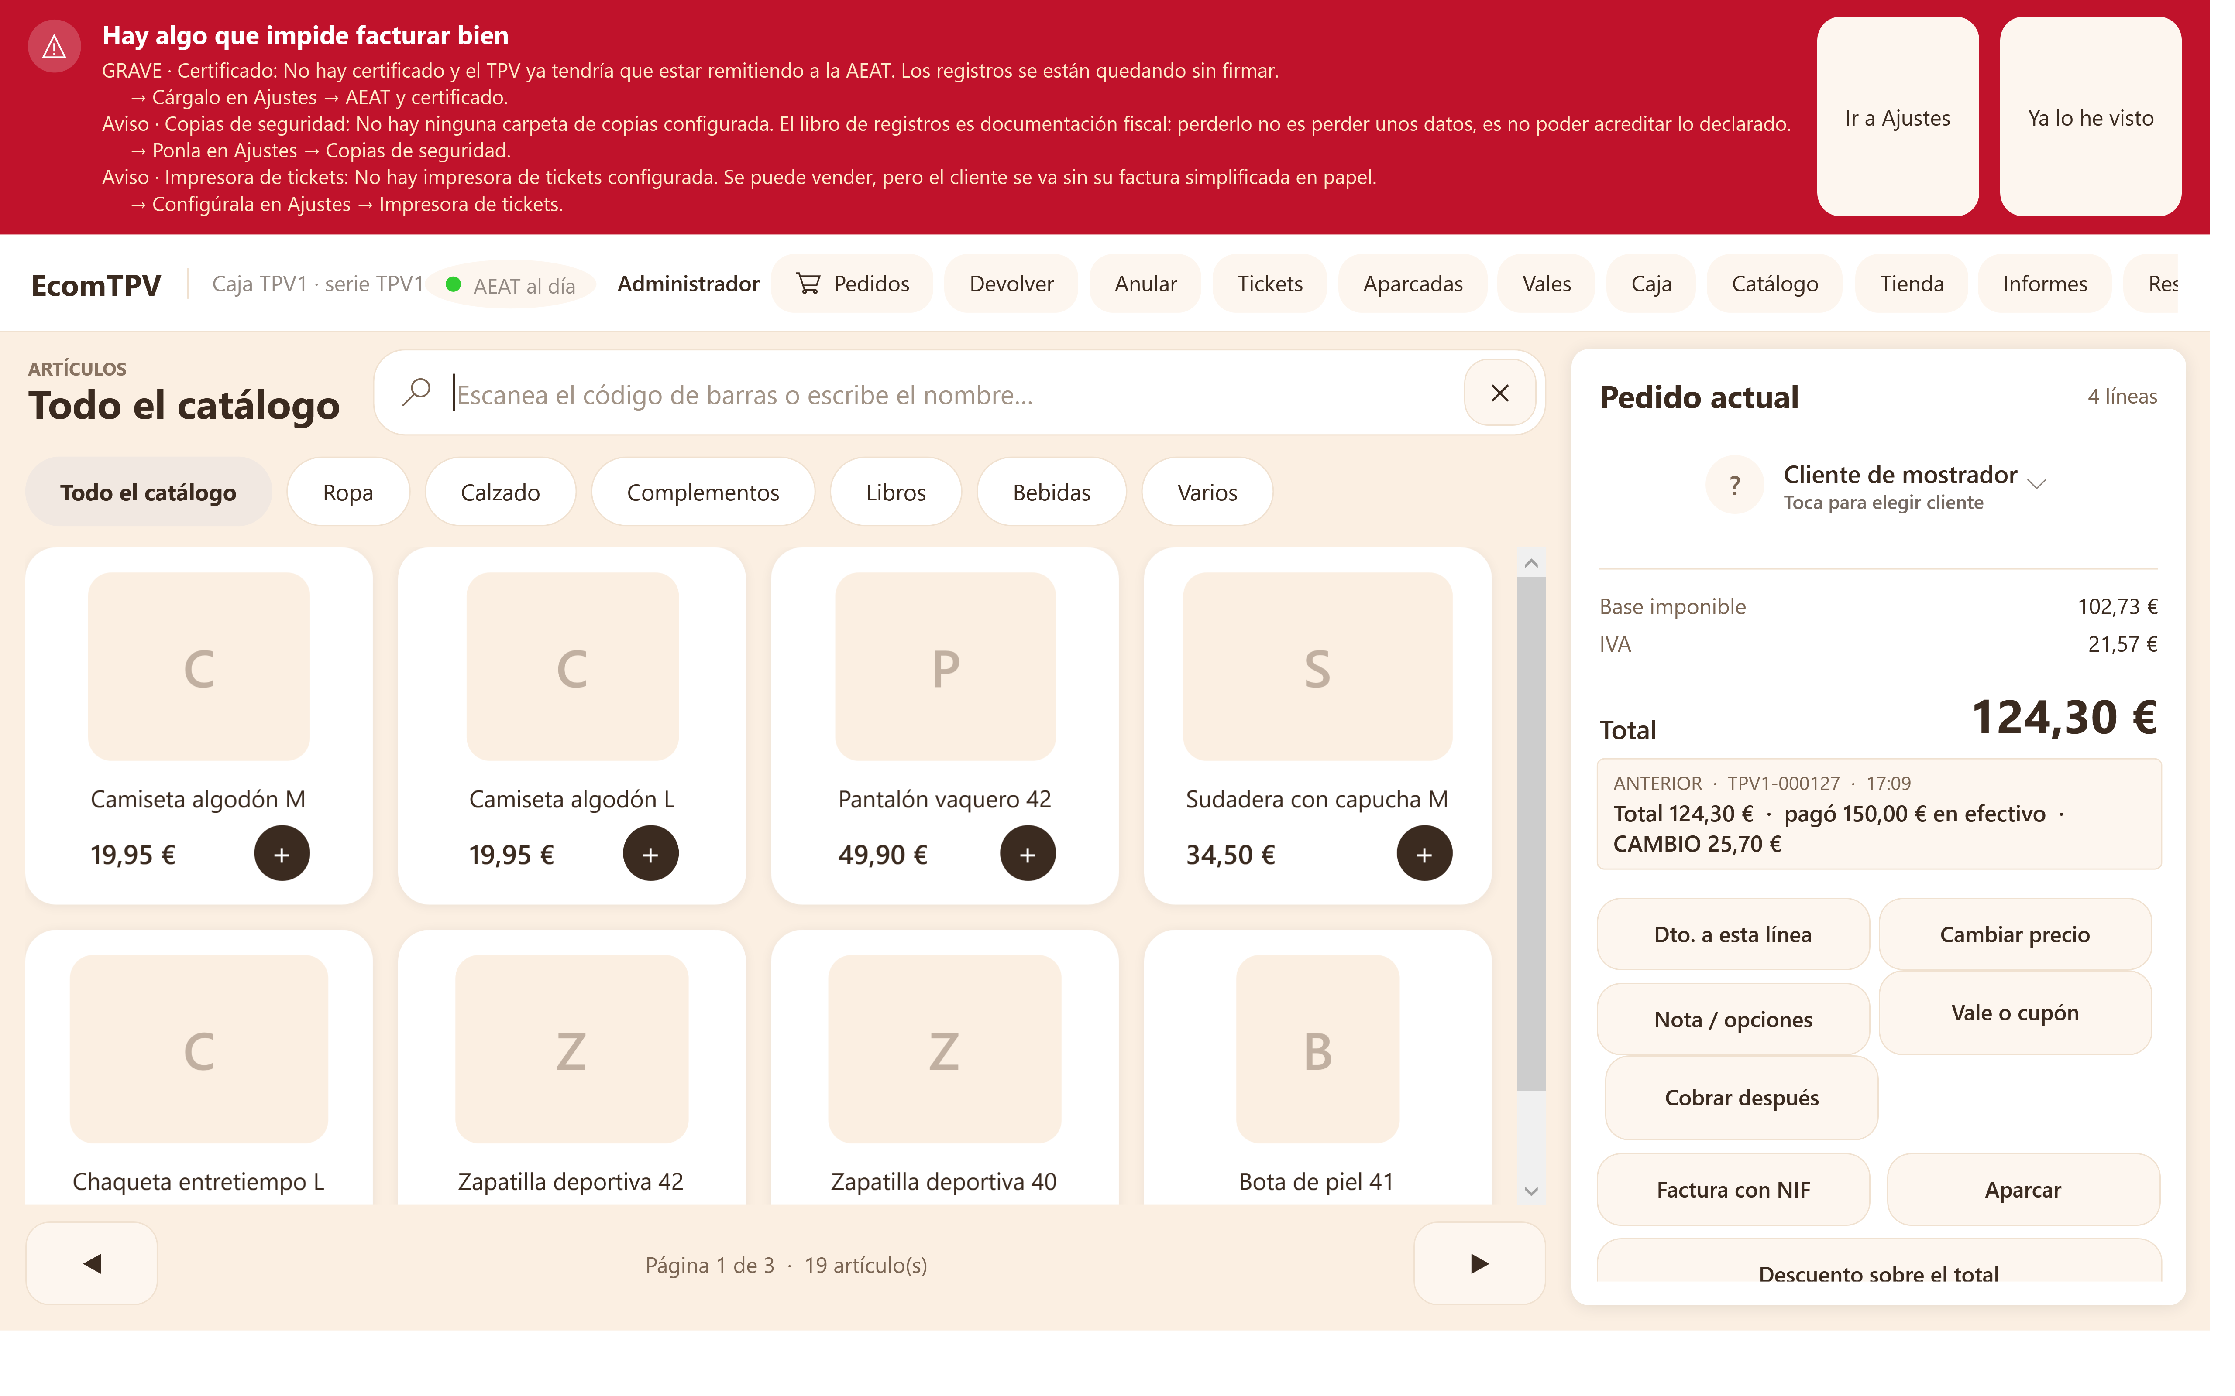Viewport: 2235px width, 1396px height.
Task: Expand the Cliente de mostrador chevron
Action: tap(2036, 483)
